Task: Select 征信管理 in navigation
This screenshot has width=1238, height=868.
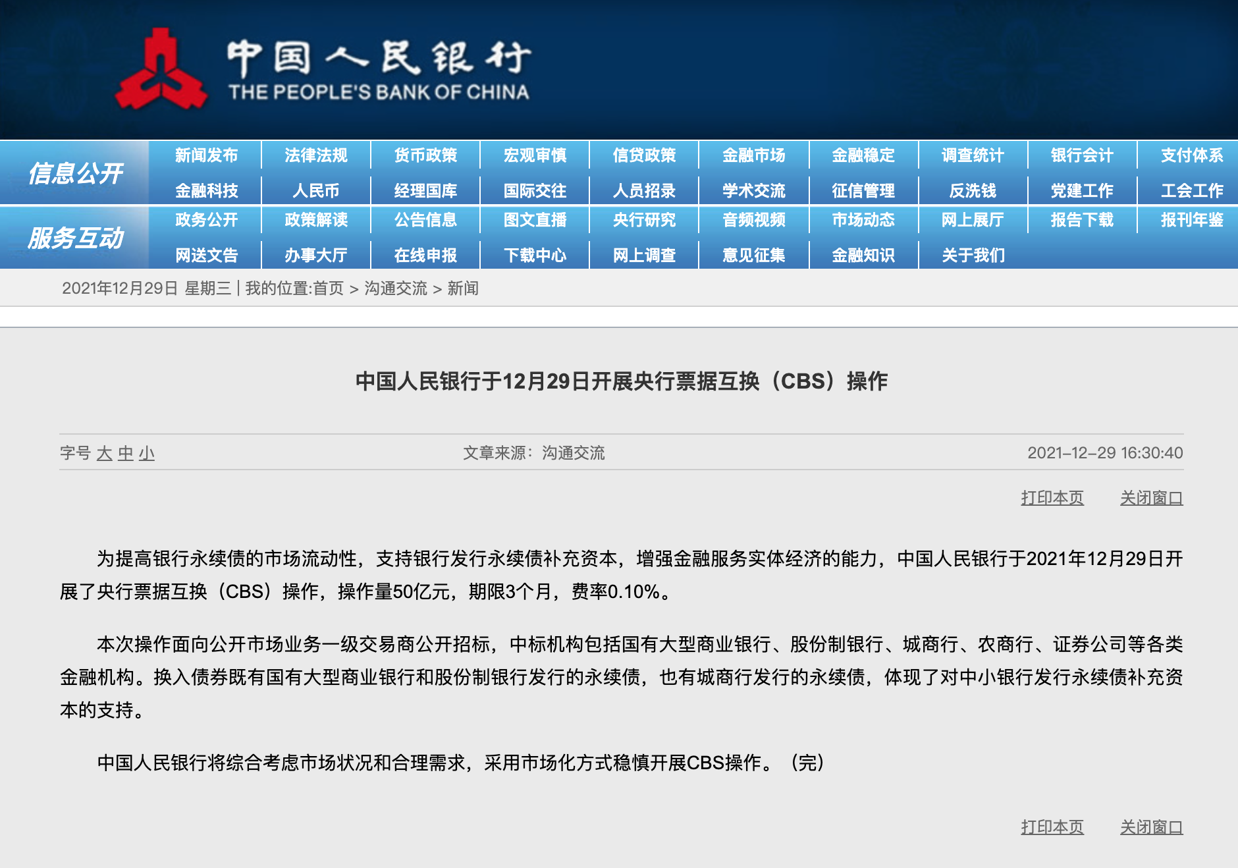Action: tap(863, 191)
